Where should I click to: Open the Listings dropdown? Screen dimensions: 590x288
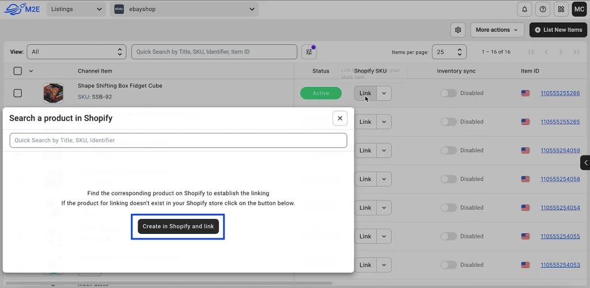tap(75, 9)
